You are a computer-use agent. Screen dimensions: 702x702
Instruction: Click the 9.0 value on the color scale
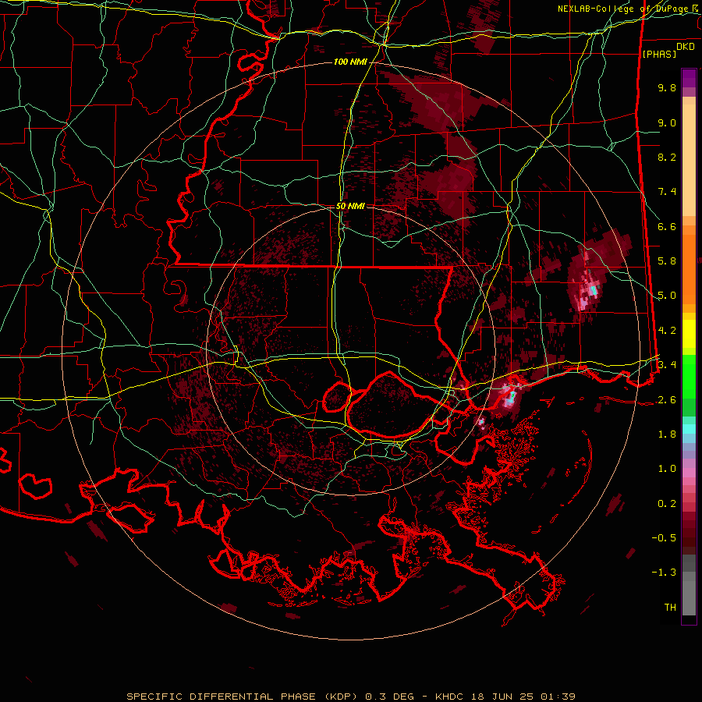(667, 123)
